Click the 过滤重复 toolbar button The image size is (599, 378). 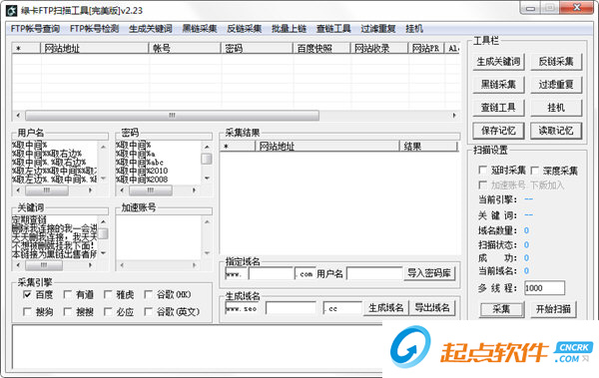click(x=556, y=85)
